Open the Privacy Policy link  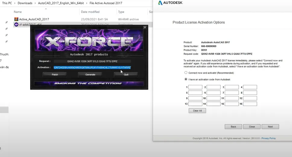(x=268, y=138)
